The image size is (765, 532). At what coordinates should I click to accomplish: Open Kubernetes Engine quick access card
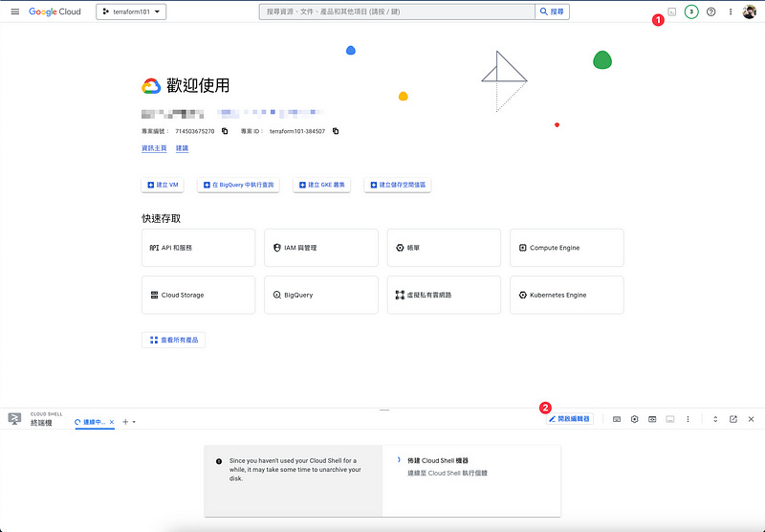[x=567, y=295]
